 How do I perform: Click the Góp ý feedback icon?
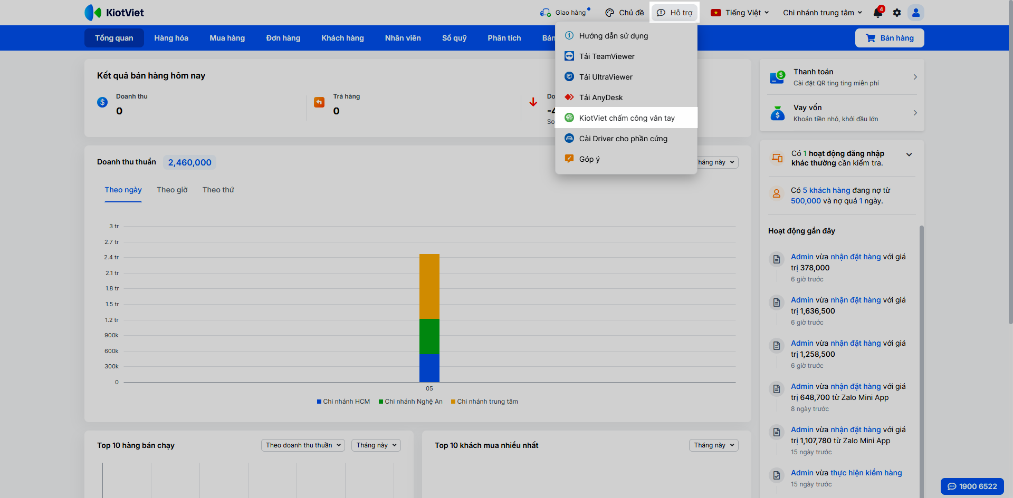tap(569, 159)
